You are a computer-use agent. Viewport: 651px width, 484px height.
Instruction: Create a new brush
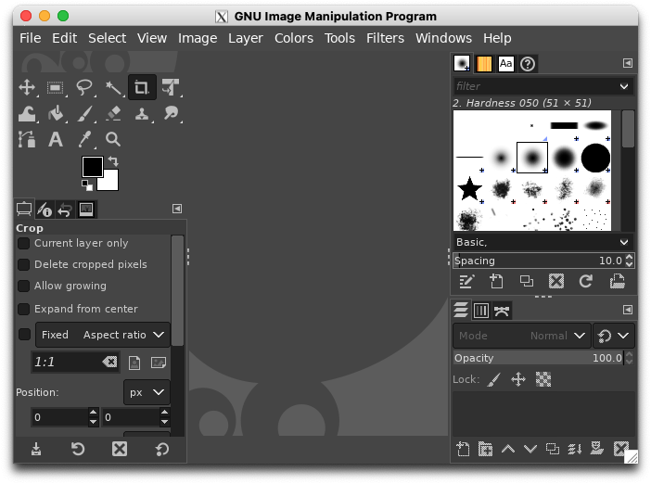[x=496, y=282]
